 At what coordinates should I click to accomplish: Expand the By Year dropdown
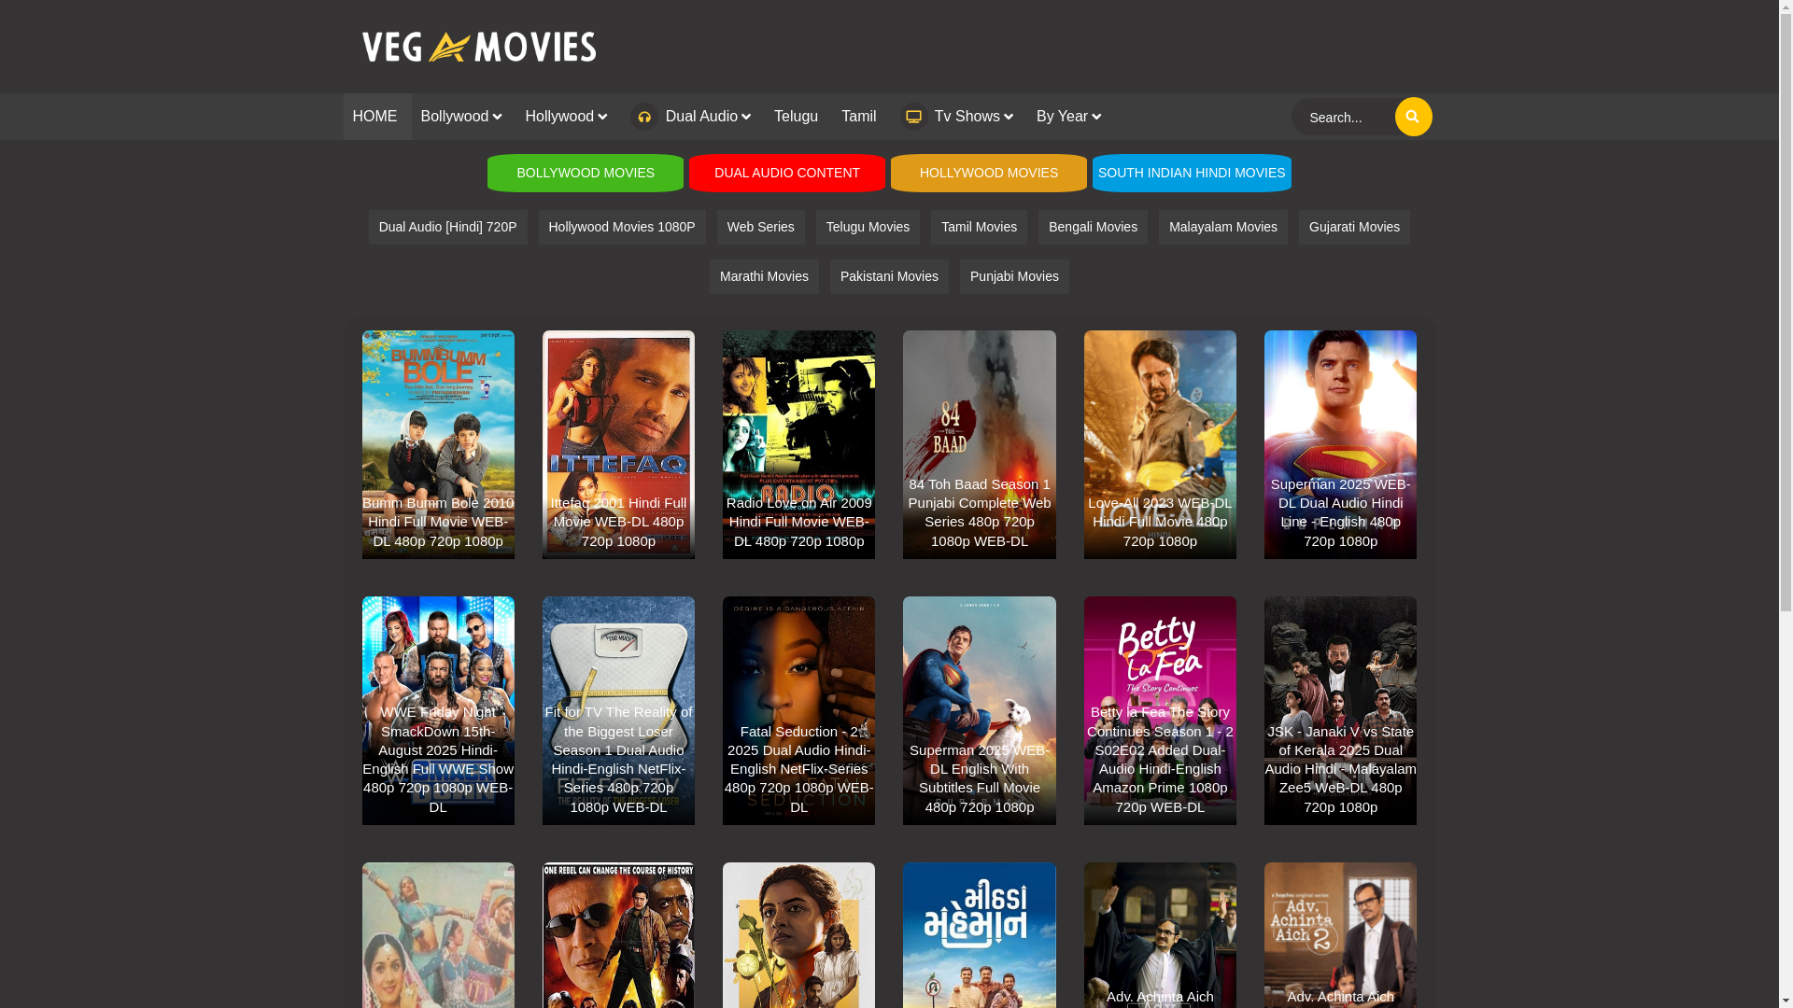[1068, 117]
